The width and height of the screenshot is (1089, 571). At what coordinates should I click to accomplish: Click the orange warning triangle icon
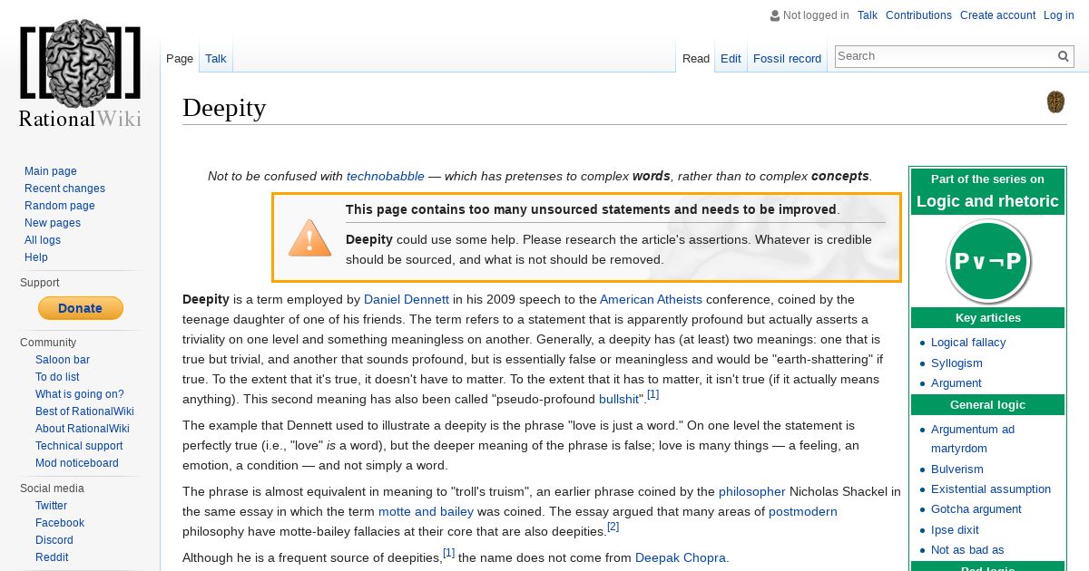pos(309,238)
